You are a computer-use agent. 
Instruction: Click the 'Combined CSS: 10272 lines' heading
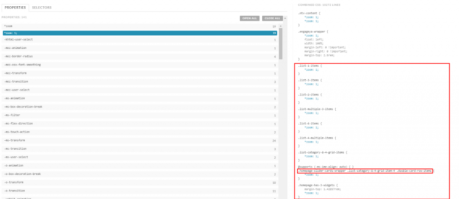pos(319,5)
